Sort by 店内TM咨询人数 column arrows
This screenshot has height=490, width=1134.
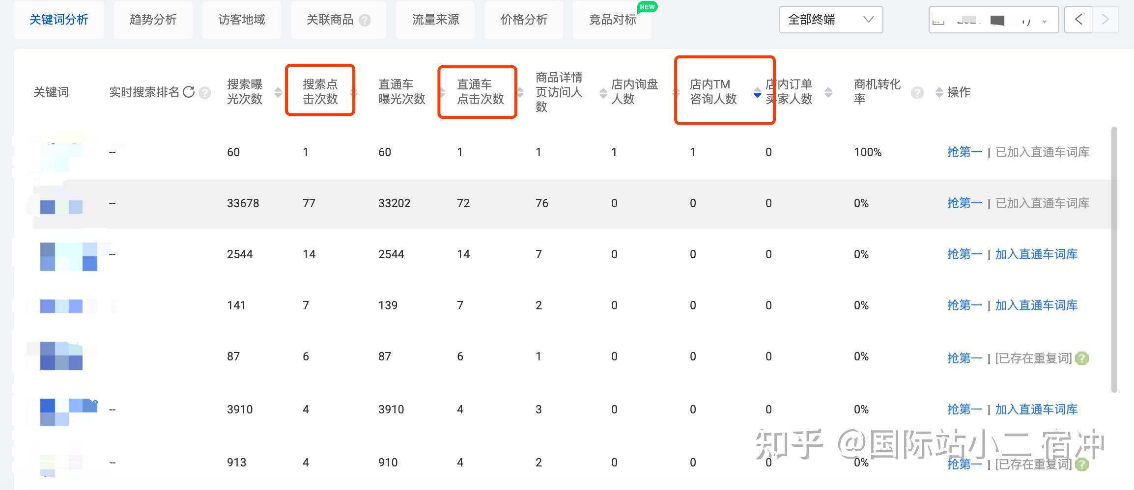[757, 92]
